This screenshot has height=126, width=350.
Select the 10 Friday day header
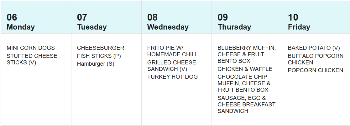(x=299, y=22)
